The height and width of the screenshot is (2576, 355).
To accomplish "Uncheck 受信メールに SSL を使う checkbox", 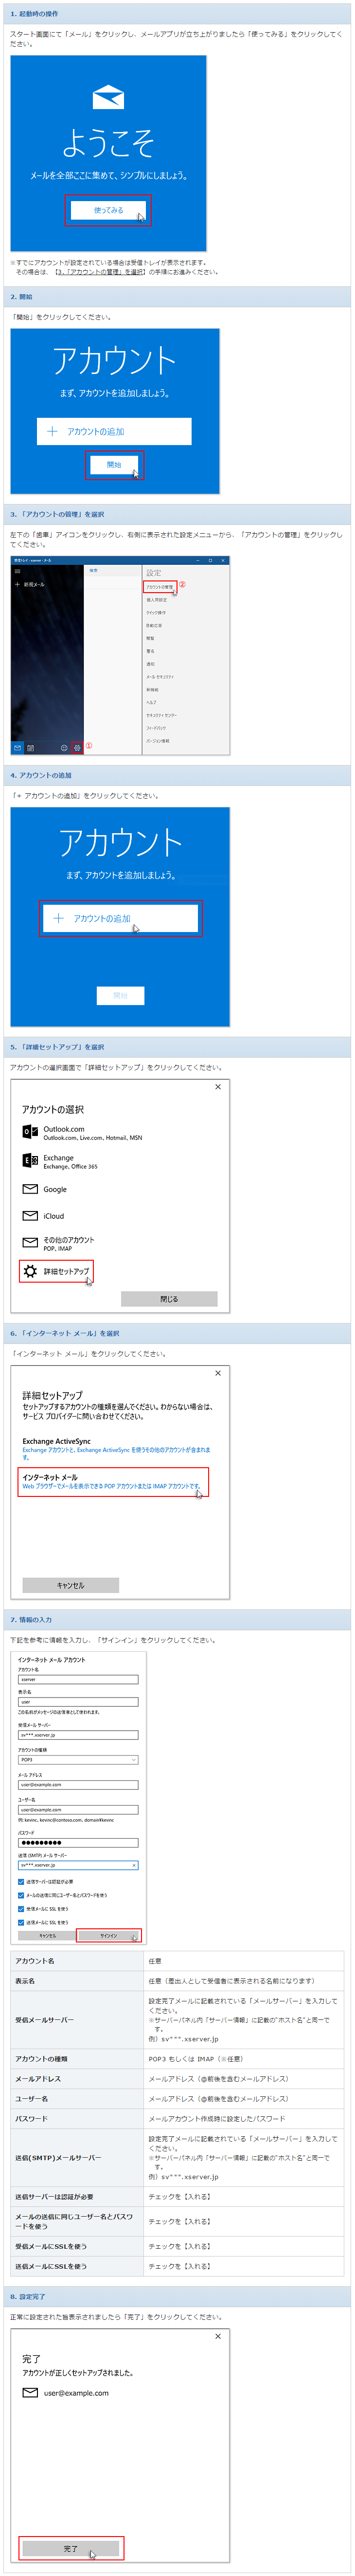I will tap(21, 1908).
